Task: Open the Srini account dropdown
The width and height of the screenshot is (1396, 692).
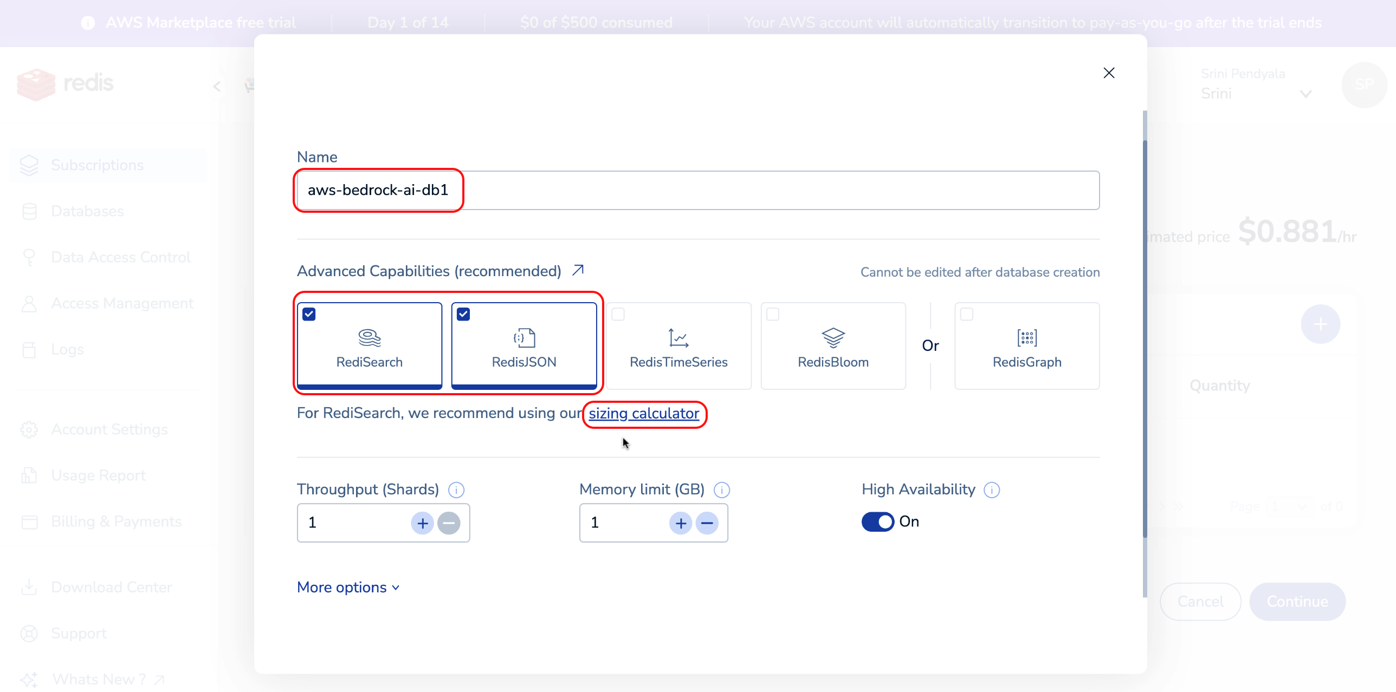Action: coord(1306,93)
